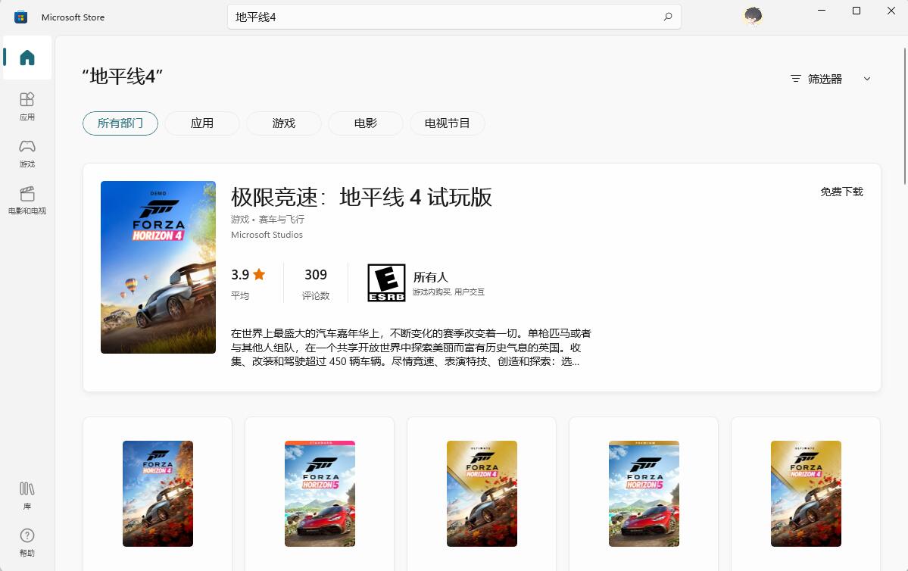The width and height of the screenshot is (908, 571).
Task: Maximize the Microsoft Store window
Action: click(857, 11)
